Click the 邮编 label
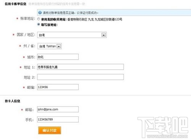The height and width of the screenshot is (140, 191). (31, 87)
